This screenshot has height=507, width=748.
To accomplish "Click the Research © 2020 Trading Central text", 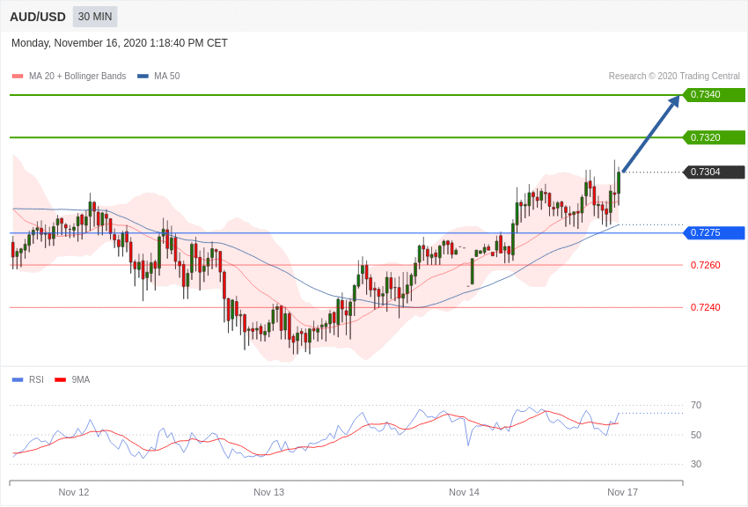I will pos(674,76).
